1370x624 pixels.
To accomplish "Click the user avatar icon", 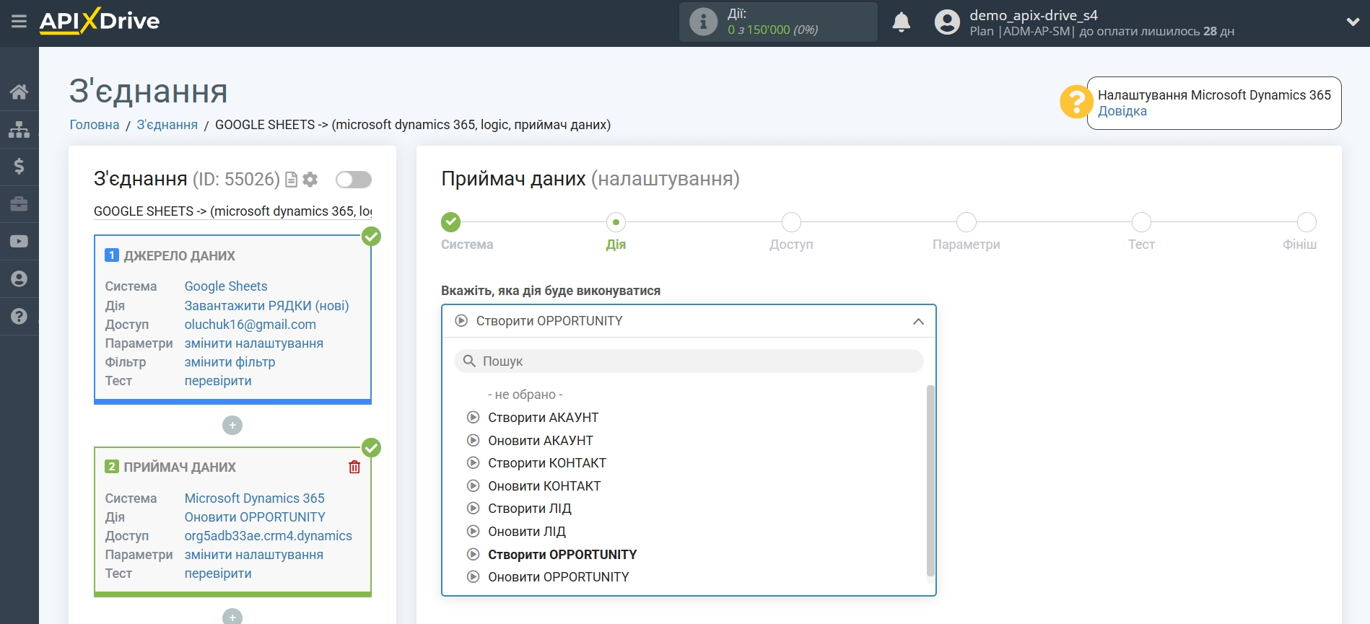I will 947,22.
